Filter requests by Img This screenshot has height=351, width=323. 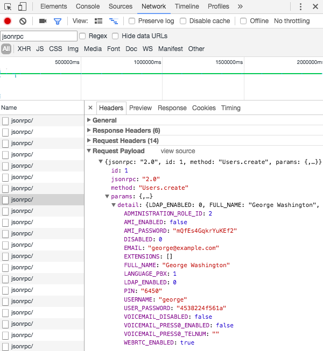[x=73, y=49]
